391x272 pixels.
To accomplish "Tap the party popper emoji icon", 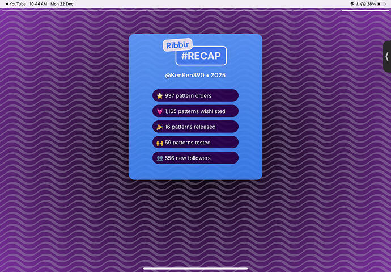I will (160, 127).
